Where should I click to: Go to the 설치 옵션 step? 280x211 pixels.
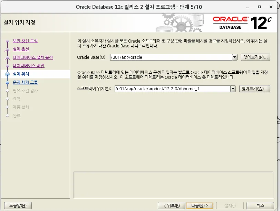click(21, 49)
